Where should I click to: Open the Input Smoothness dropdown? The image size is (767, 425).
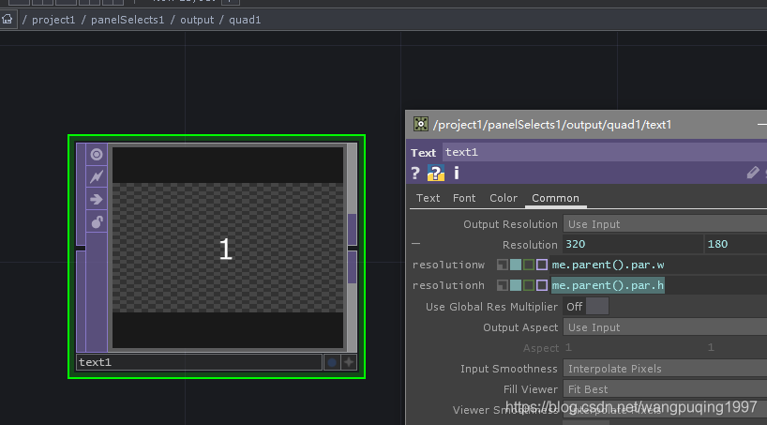tap(665, 368)
